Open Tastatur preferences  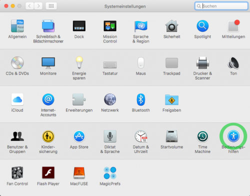(110, 64)
